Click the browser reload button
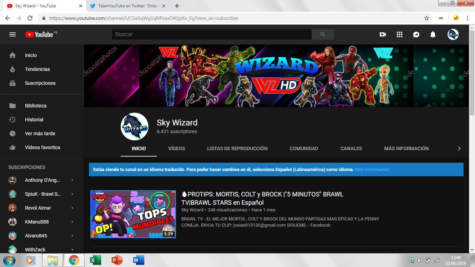 [30, 18]
